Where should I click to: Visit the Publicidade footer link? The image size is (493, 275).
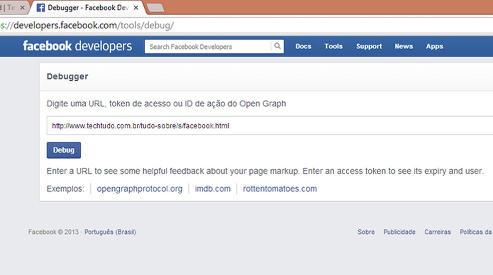tap(399, 232)
